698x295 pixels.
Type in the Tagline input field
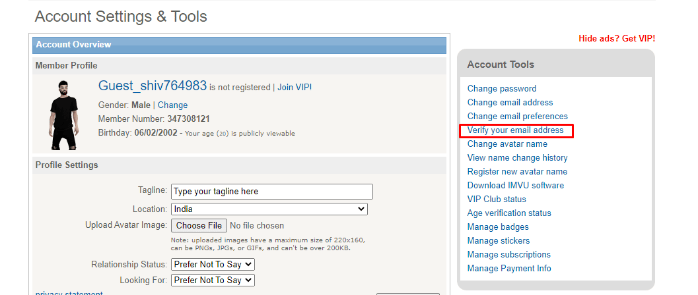pos(271,192)
